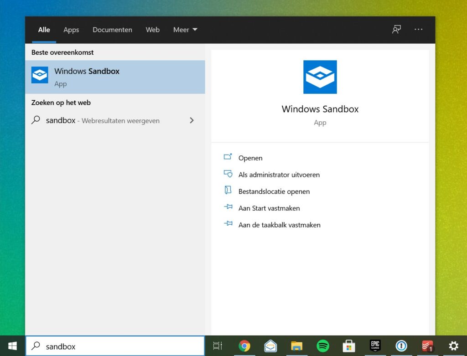Launch Epic Games from the taskbar
Image resolution: width=467 pixels, height=356 pixels.
coord(375,346)
